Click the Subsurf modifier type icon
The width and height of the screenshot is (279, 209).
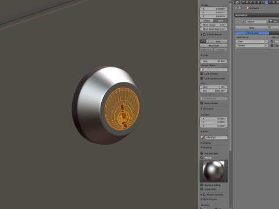(243, 21)
